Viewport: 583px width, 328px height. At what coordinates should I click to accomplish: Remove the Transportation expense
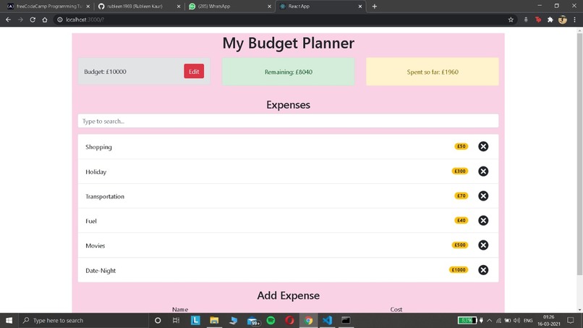(483, 195)
